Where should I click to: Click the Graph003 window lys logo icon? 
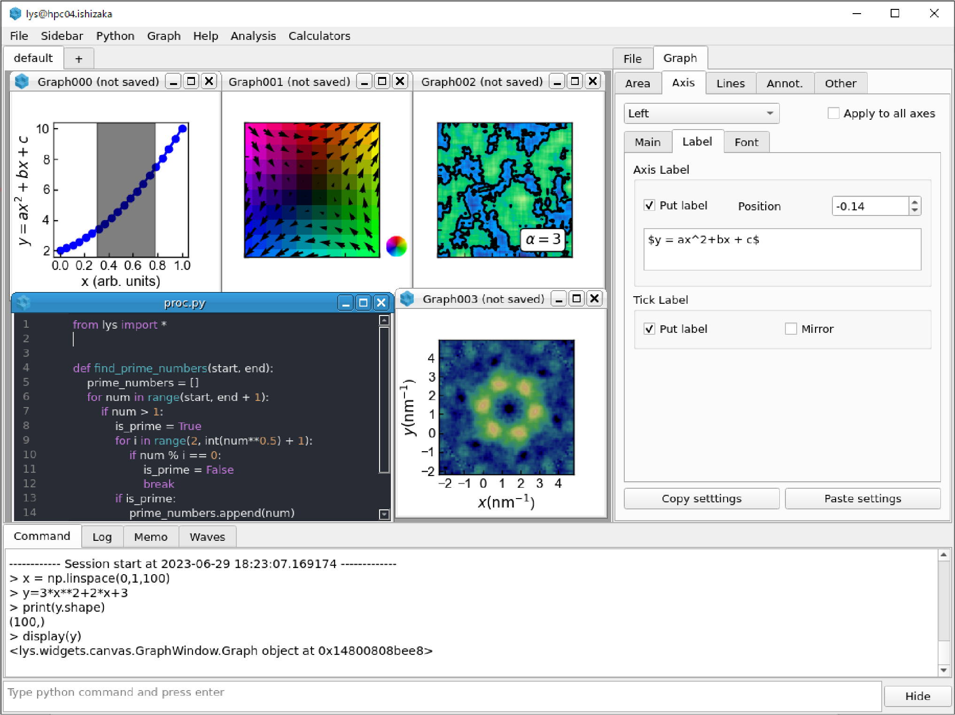[x=407, y=299]
